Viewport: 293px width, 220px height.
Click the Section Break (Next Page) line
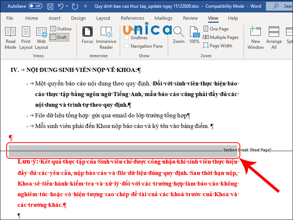pos(247,150)
